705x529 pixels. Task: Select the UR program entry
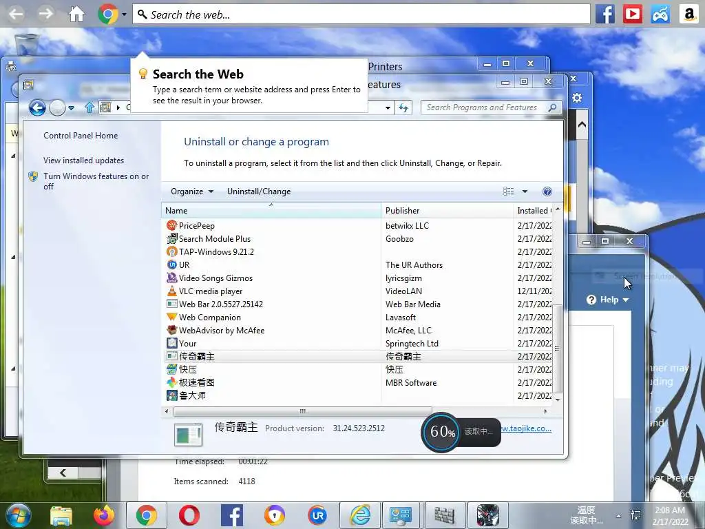357,264
